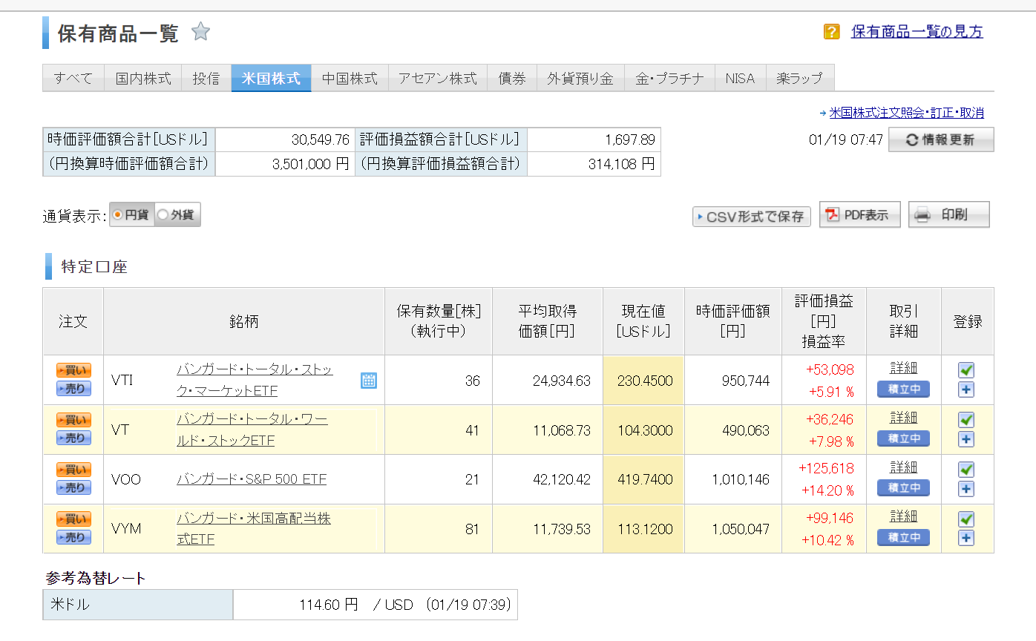Click the green check register icon for VOO

pyautogui.click(x=966, y=470)
